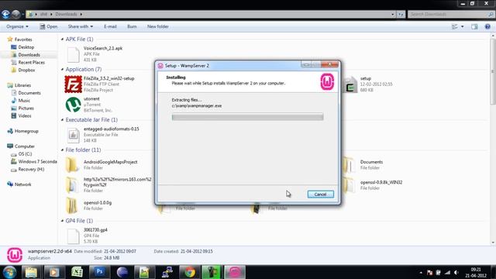The image size is (496, 279).
Task: Expand the view options dropdown arrow
Action: [463, 26]
